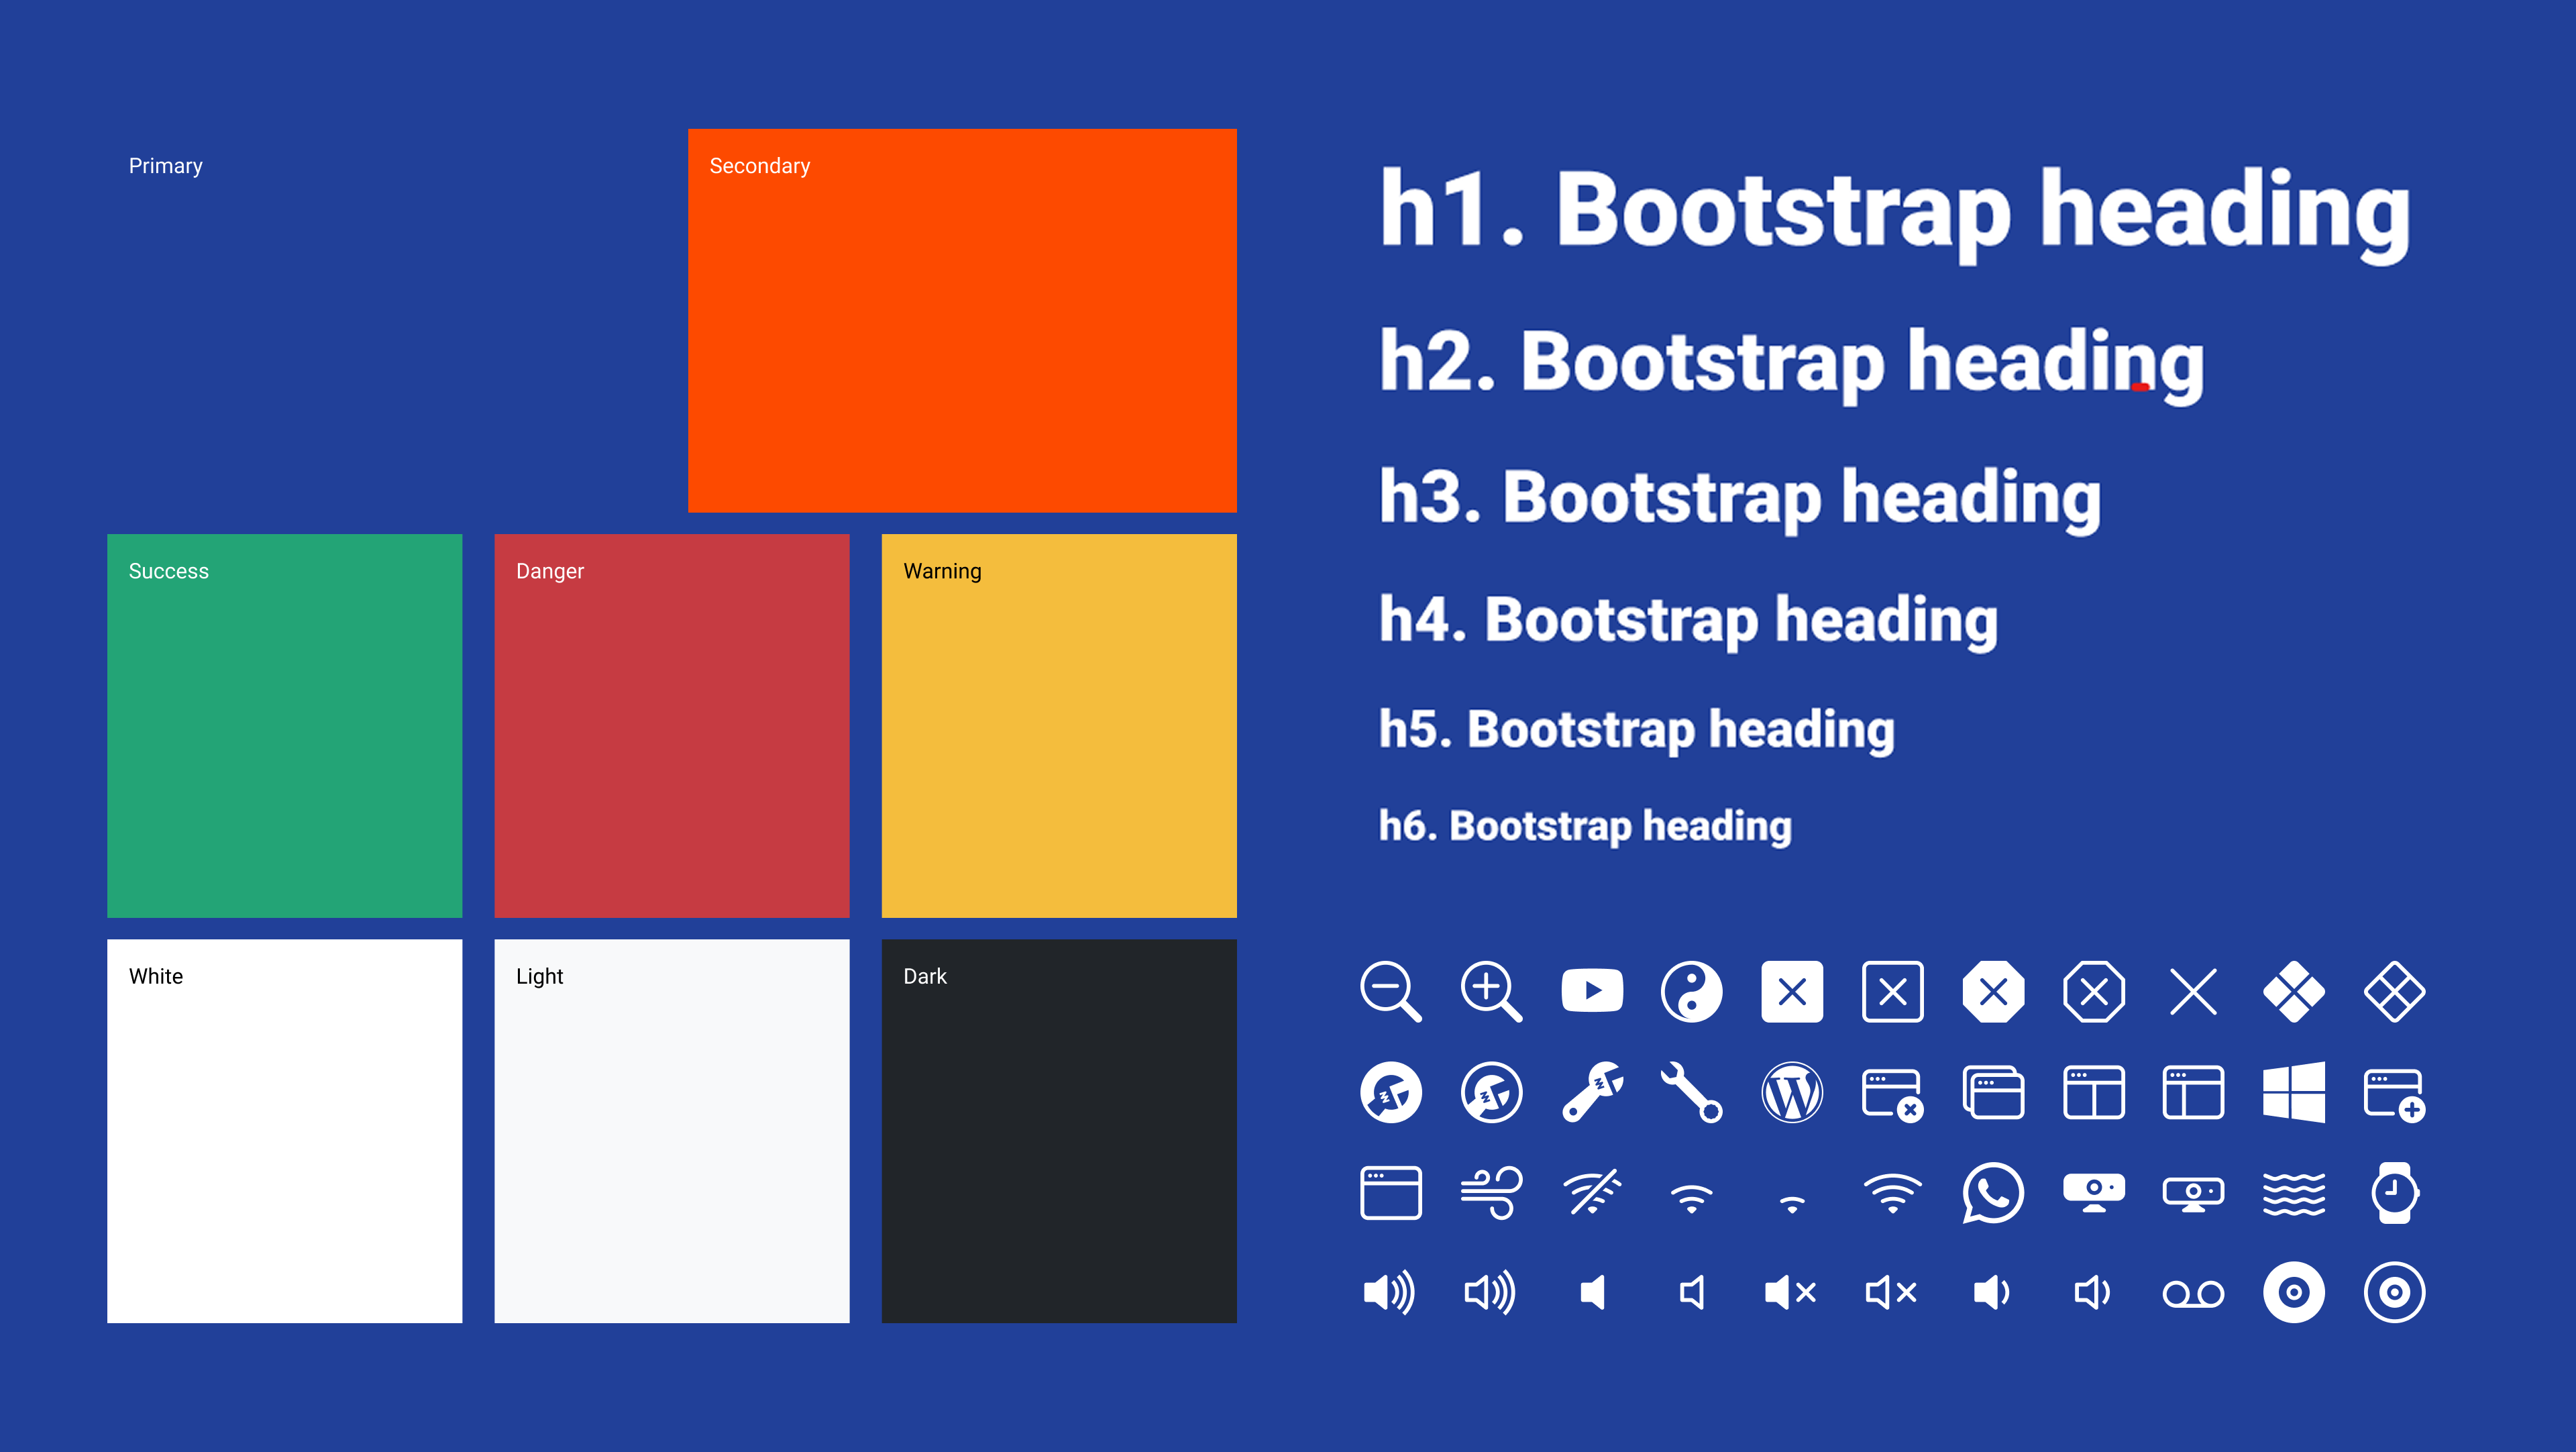Click the two-bar Wi-Fi icon
2576x1452 pixels.
[1692, 1198]
